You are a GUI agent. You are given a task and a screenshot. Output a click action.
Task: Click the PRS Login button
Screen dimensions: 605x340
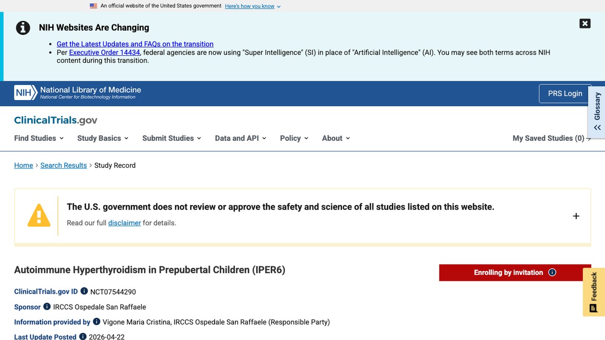[565, 93]
